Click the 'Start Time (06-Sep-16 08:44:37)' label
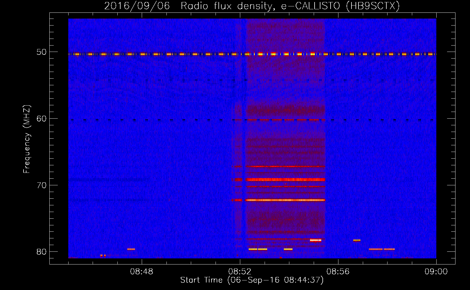Image resolution: width=470 pixels, height=290 pixels. click(252, 280)
